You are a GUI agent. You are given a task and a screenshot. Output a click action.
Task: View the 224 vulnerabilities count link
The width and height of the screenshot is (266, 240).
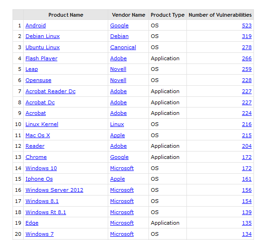pos(247,113)
